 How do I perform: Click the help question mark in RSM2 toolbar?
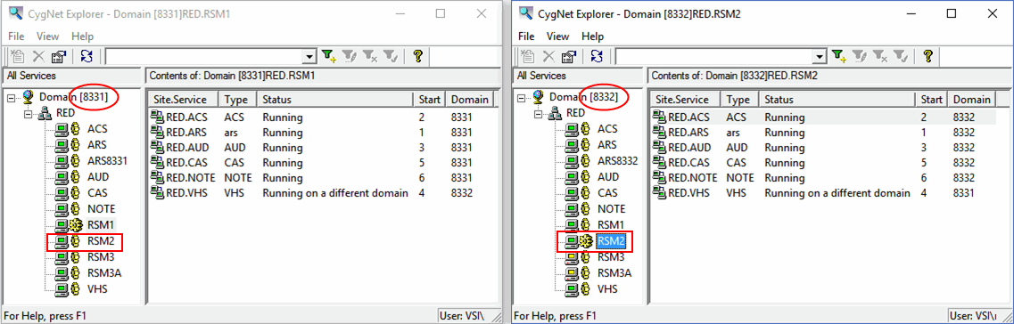click(927, 56)
